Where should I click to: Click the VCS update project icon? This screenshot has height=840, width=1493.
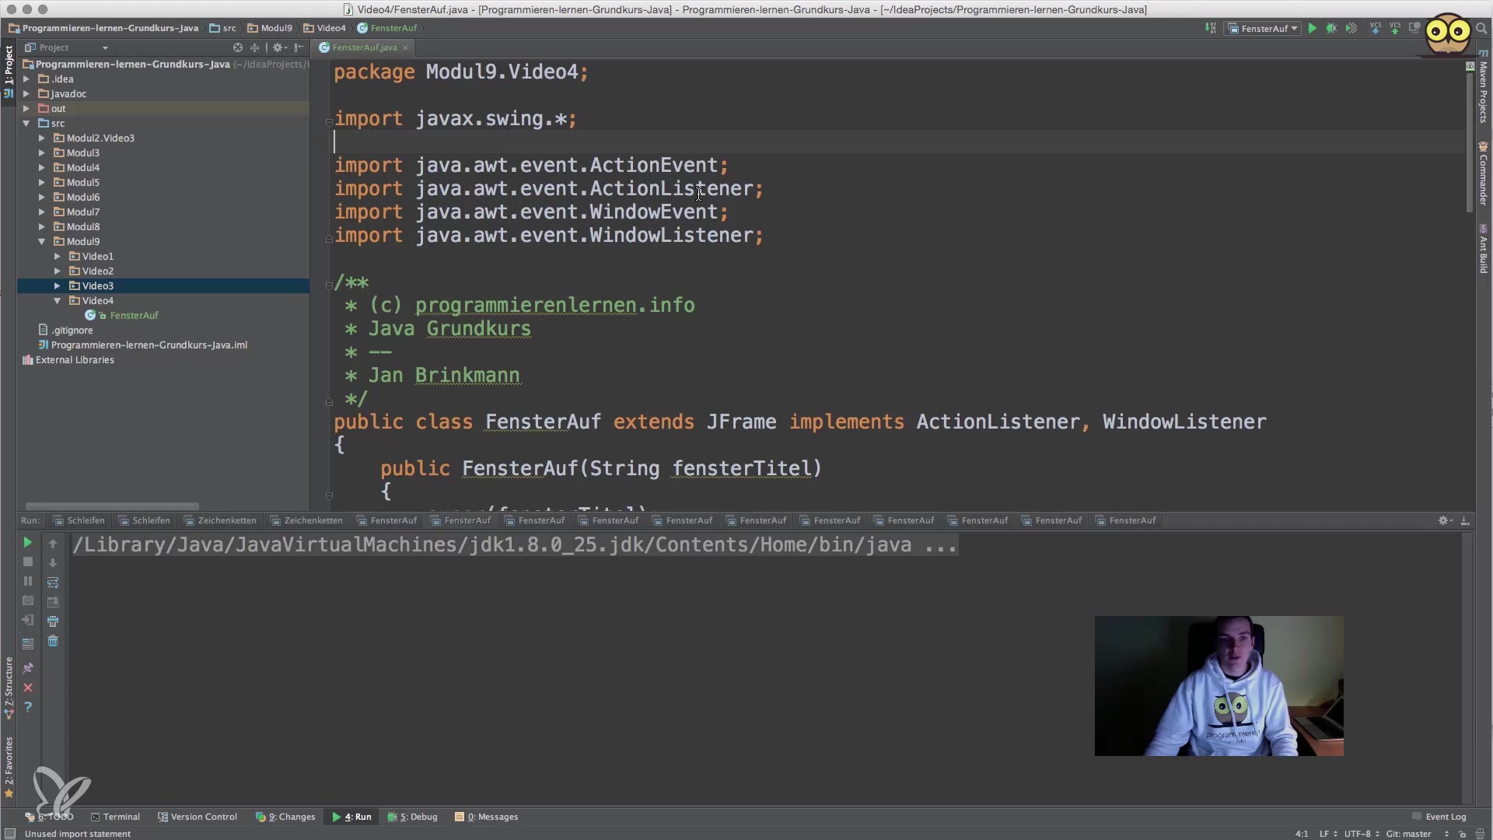point(1375,28)
